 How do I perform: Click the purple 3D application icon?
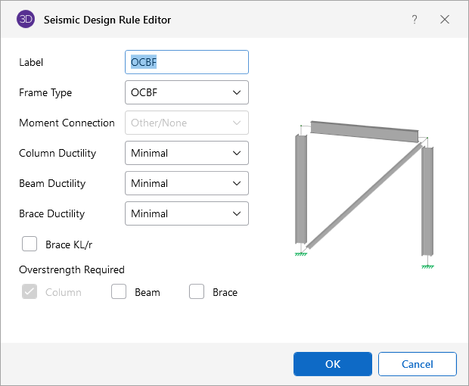pos(26,20)
